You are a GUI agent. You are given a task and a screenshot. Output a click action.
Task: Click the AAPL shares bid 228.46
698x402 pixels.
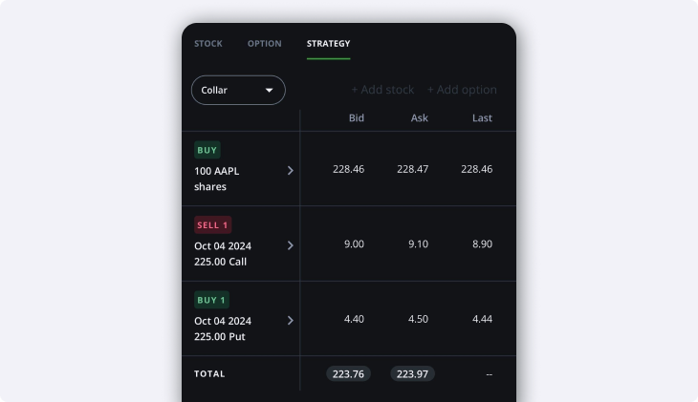tap(348, 169)
